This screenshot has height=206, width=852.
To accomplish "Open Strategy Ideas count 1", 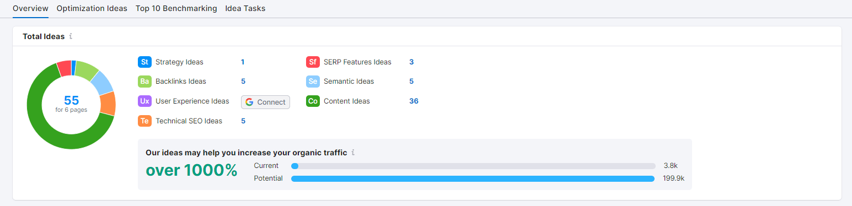I will (x=243, y=62).
